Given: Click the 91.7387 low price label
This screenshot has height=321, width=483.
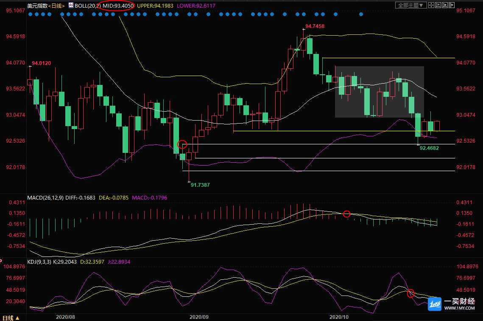Looking at the screenshot, I should click(200, 185).
